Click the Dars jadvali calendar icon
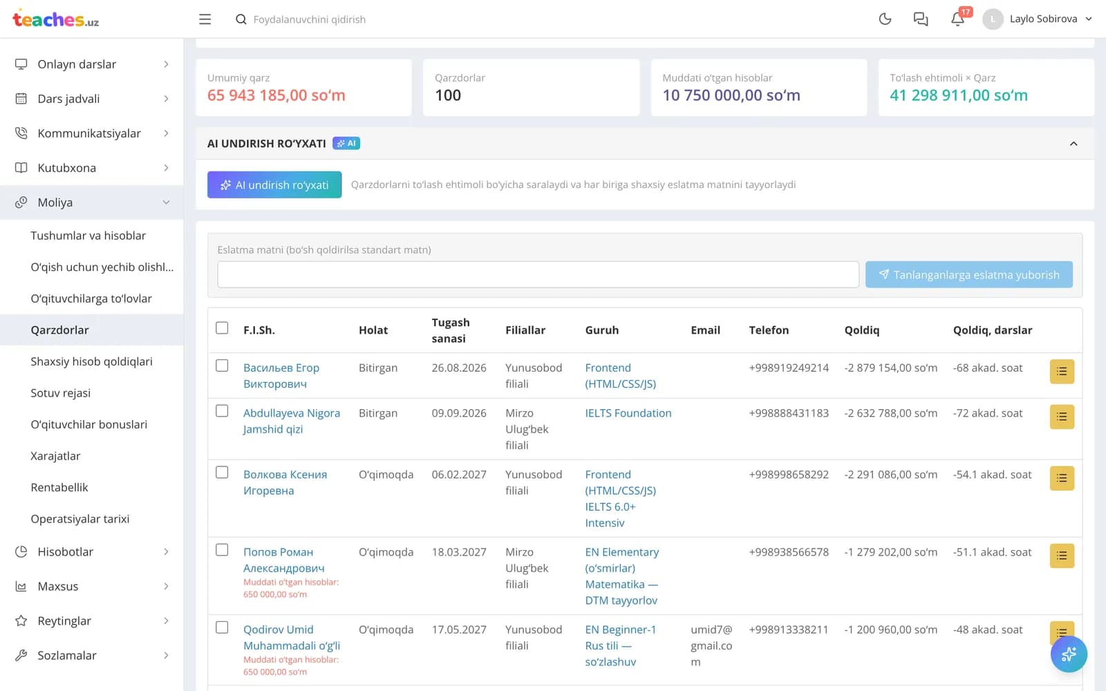The height and width of the screenshot is (691, 1106). [x=21, y=99]
